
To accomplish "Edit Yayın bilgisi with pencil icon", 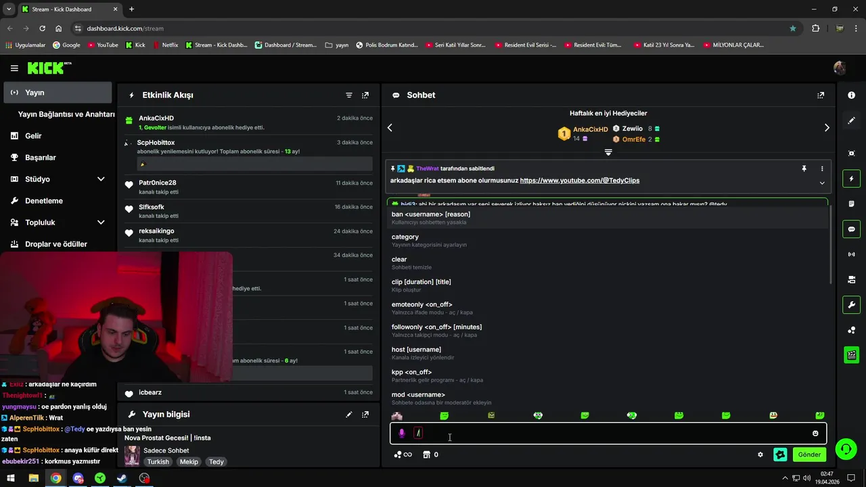I will 349,414.
